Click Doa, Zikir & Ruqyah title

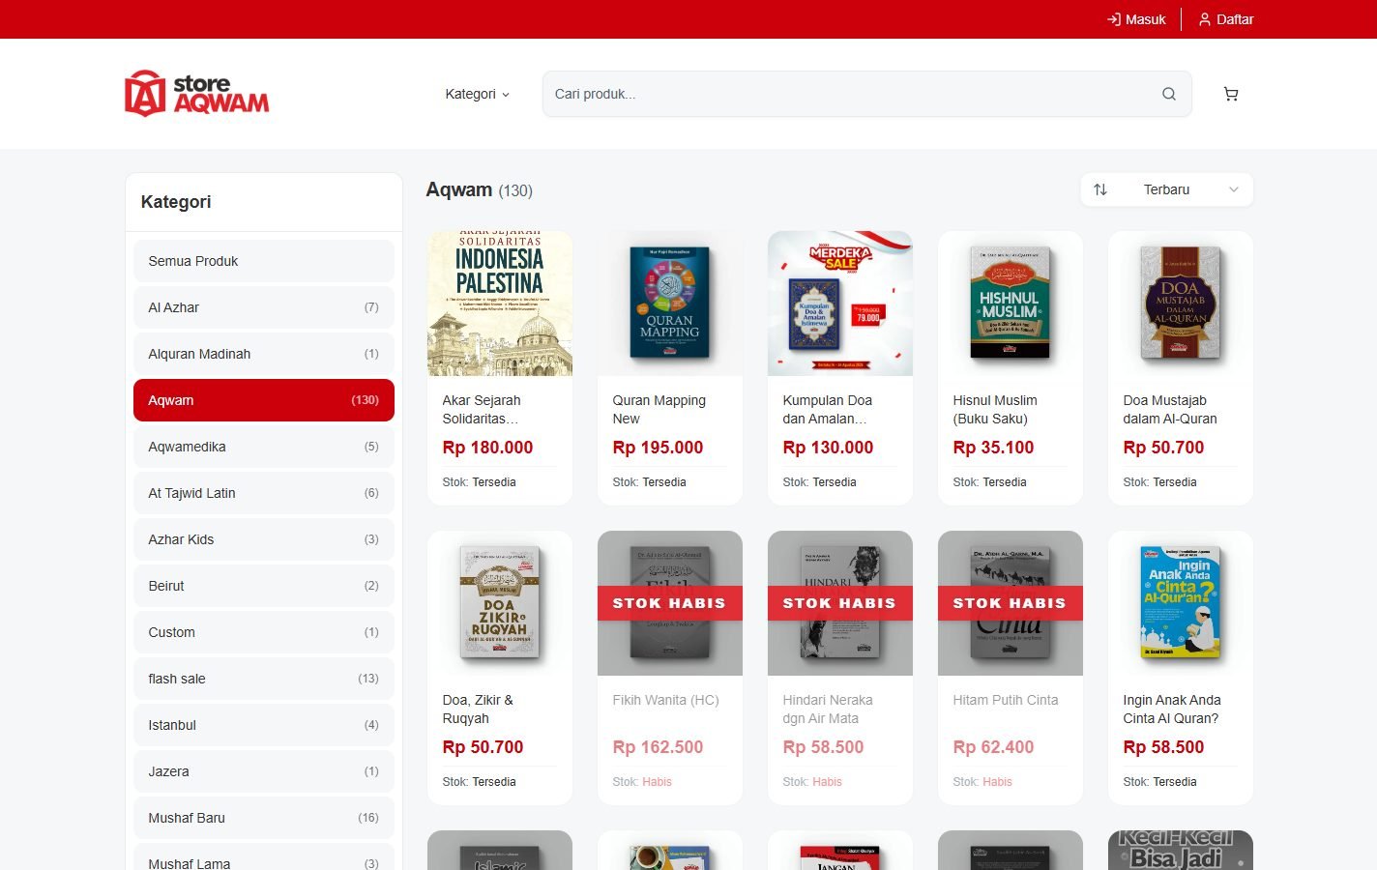[478, 709]
